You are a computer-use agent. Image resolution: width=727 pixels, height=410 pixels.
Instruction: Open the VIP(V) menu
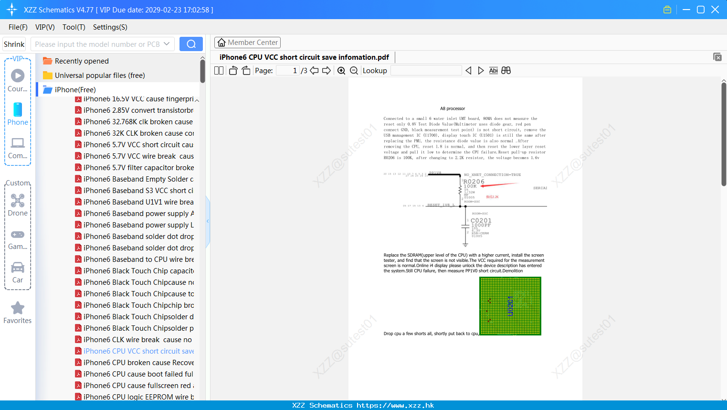pyautogui.click(x=45, y=27)
